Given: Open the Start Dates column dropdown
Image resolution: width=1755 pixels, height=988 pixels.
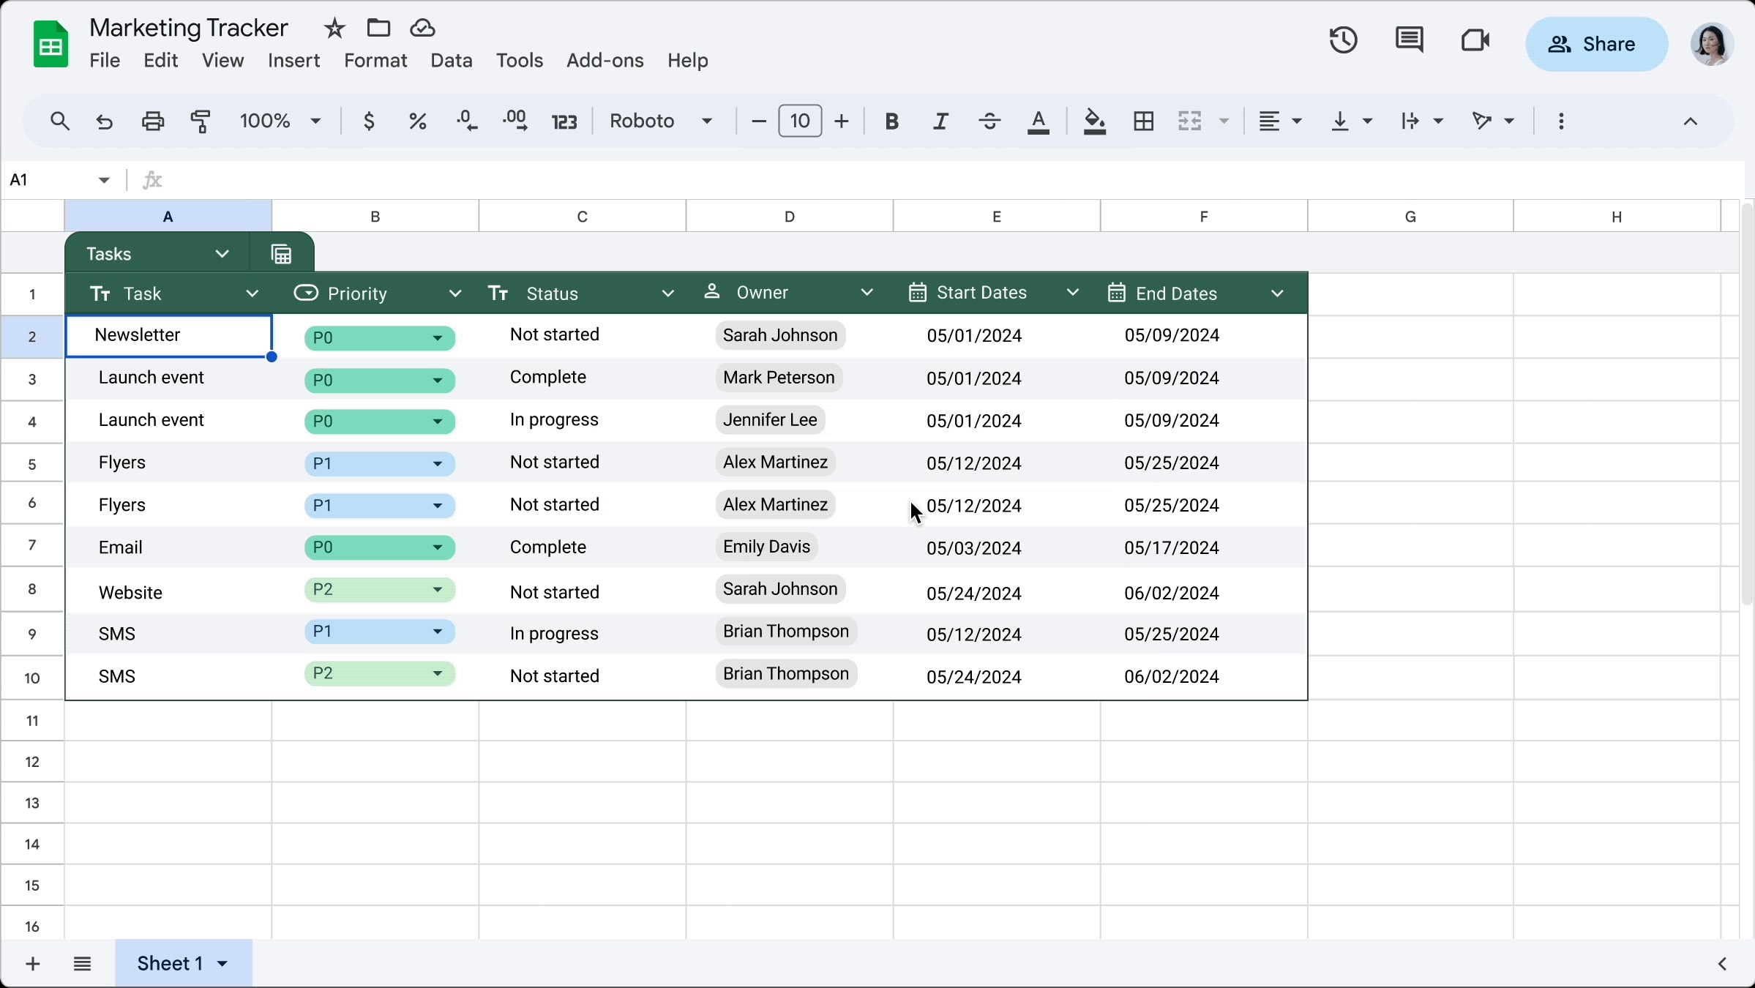Looking at the screenshot, I should [x=1073, y=293].
